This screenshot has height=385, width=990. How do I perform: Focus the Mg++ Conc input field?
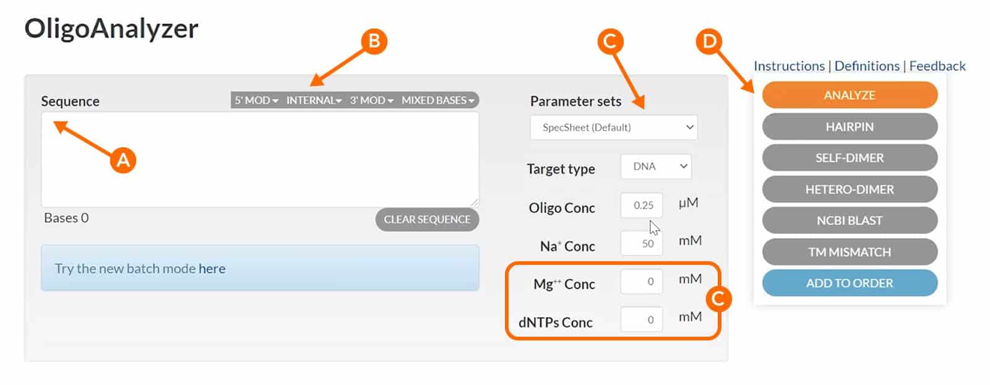(x=642, y=282)
